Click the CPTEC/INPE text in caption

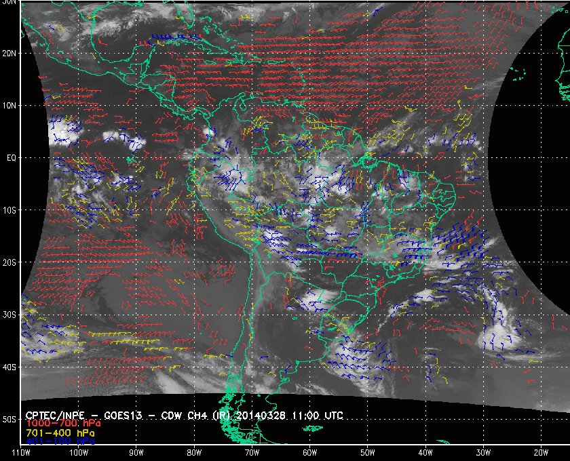pos(55,415)
